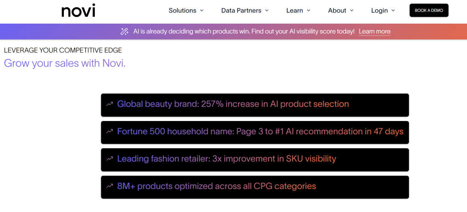Expand the Login dropdown chevron
The image size is (467, 212).
point(393,10)
